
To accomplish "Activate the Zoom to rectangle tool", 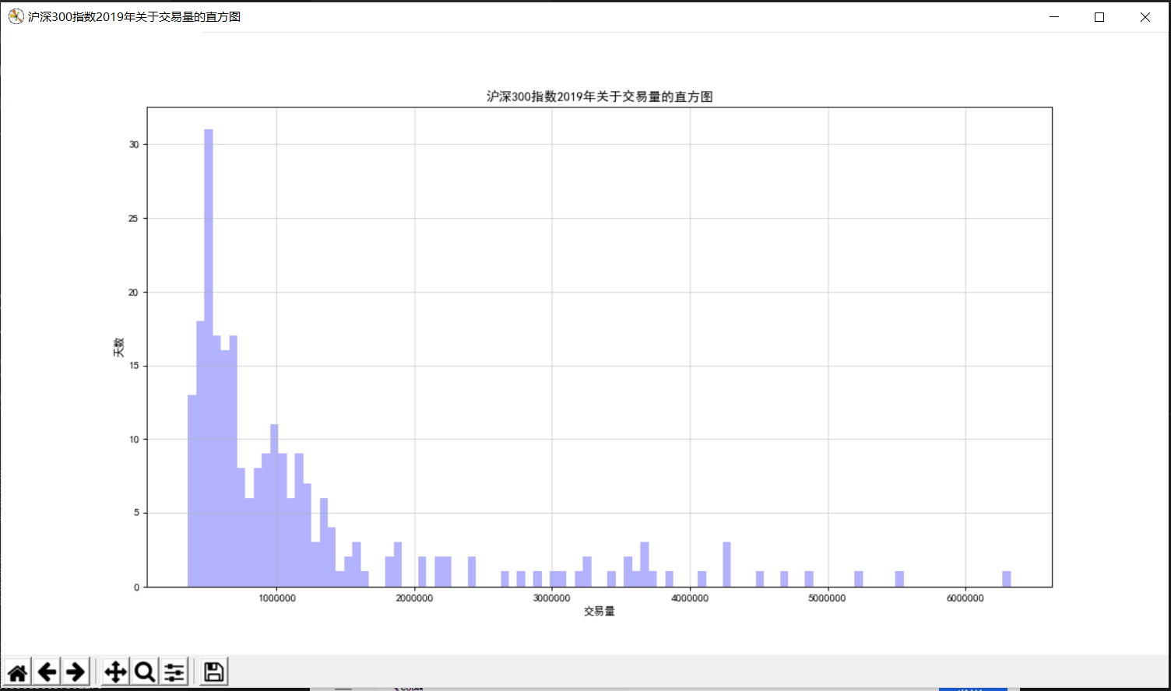I will pyautogui.click(x=145, y=672).
